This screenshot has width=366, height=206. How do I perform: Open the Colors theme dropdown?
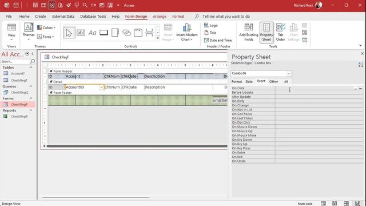(46, 27)
